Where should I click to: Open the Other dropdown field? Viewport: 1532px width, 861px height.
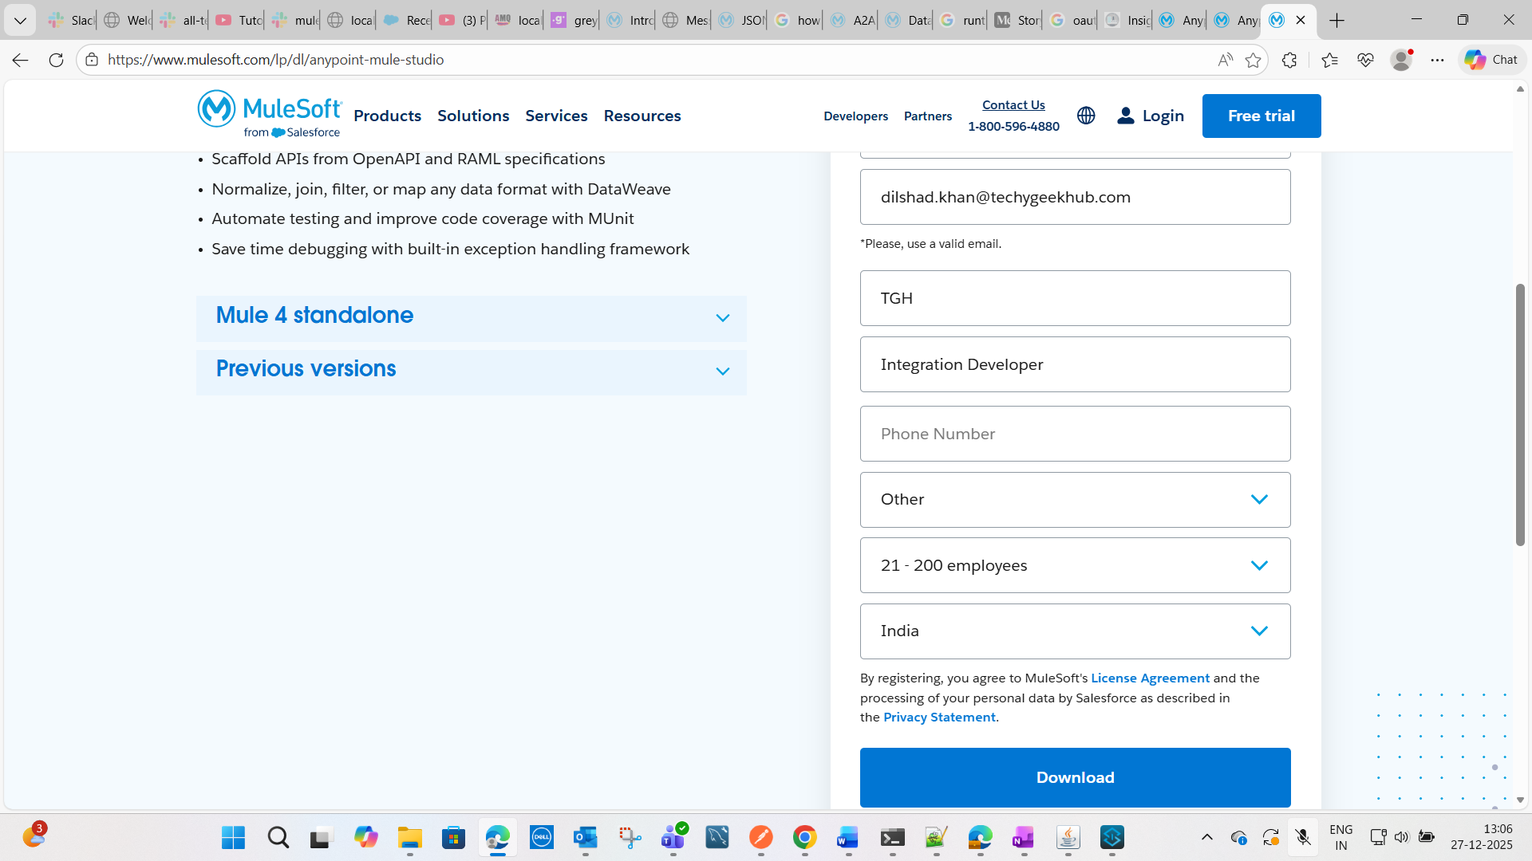(x=1075, y=500)
